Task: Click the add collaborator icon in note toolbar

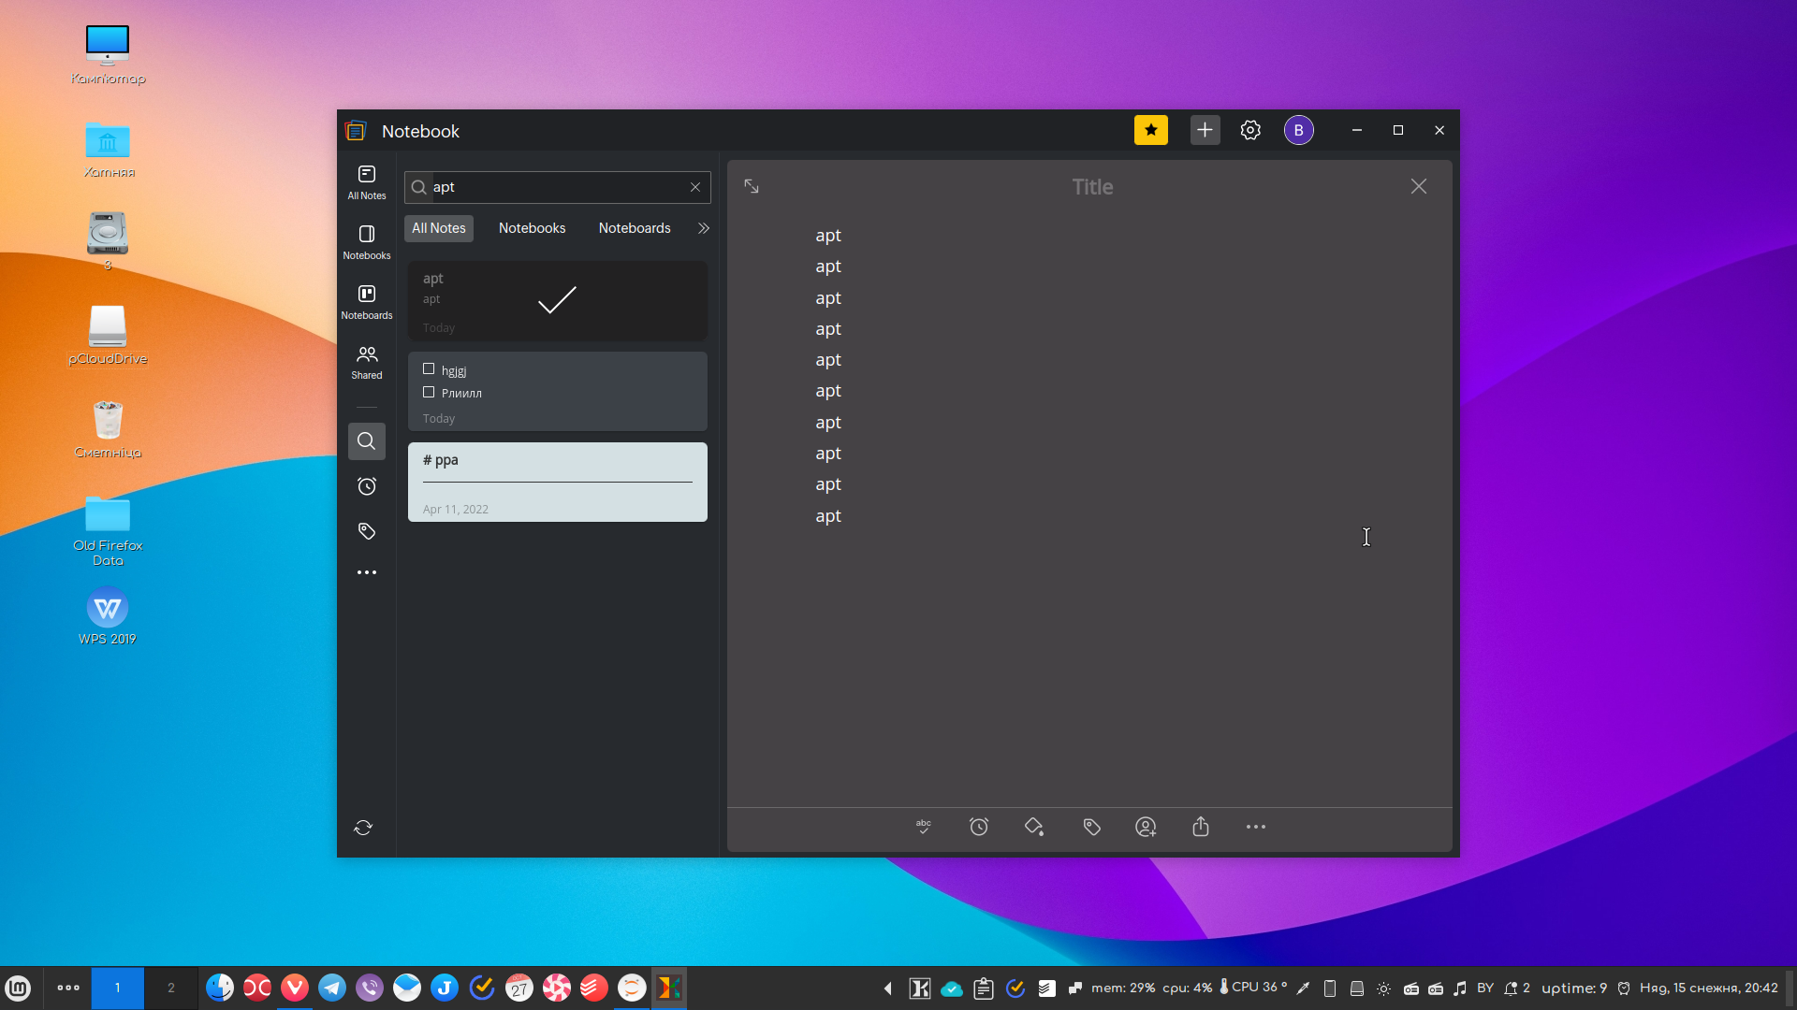Action: pos(1146,827)
